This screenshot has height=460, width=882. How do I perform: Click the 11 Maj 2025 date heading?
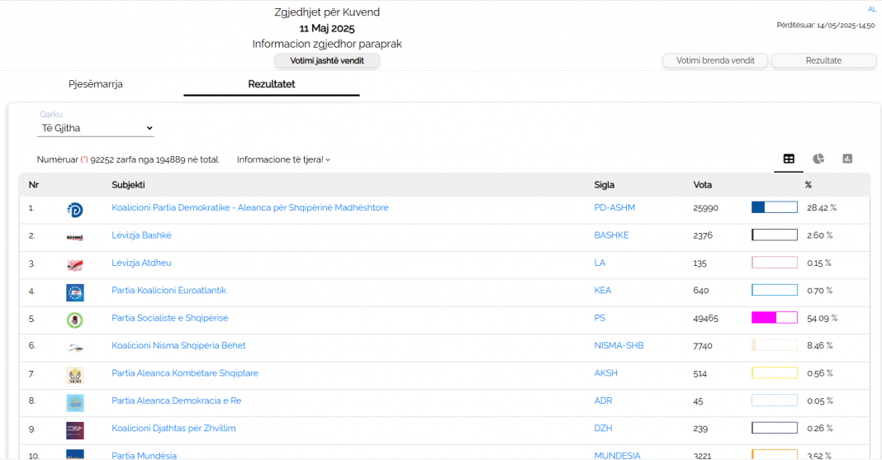coord(327,28)
